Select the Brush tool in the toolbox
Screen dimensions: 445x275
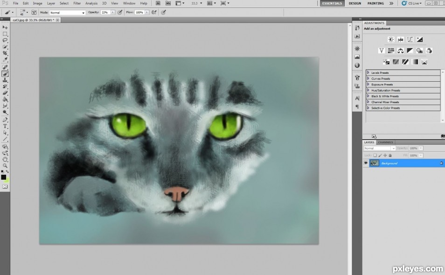tap(5, 74)
